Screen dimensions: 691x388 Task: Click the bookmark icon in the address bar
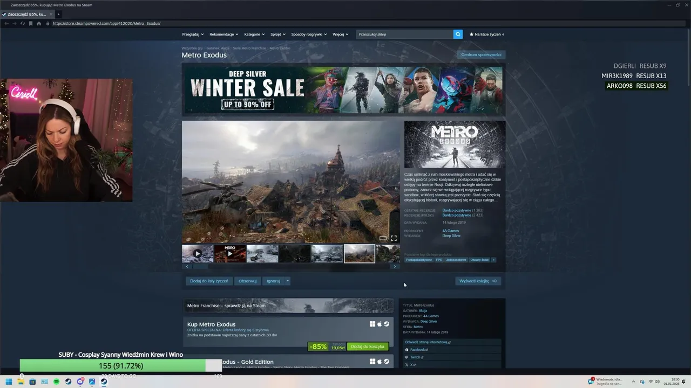31,24
